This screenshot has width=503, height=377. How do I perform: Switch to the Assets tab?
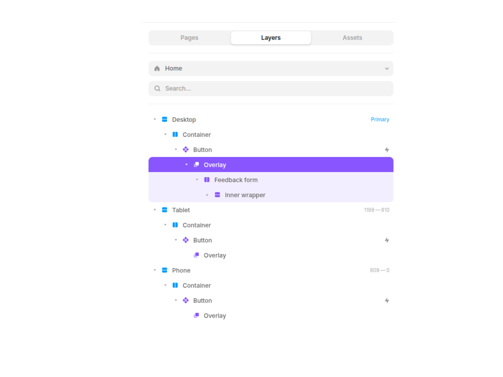[x=352, y=38]
